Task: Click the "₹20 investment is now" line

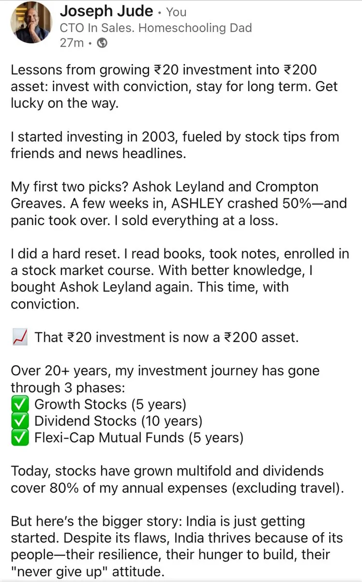Action: [x=166, y=337]
